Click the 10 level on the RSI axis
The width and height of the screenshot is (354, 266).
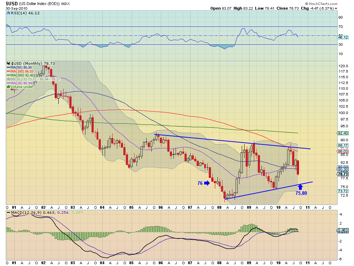point(340,54)
